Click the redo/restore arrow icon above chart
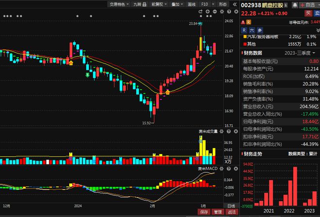Viewport: 320px width, 217px height. tap(200, 12)
